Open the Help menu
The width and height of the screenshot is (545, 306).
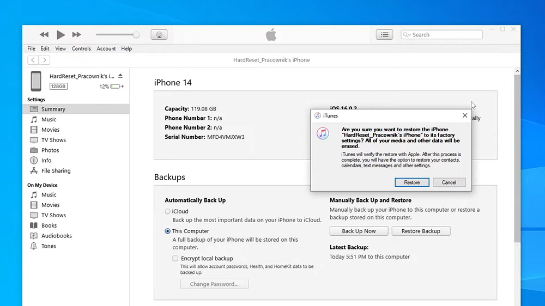(x=126, y=48)
